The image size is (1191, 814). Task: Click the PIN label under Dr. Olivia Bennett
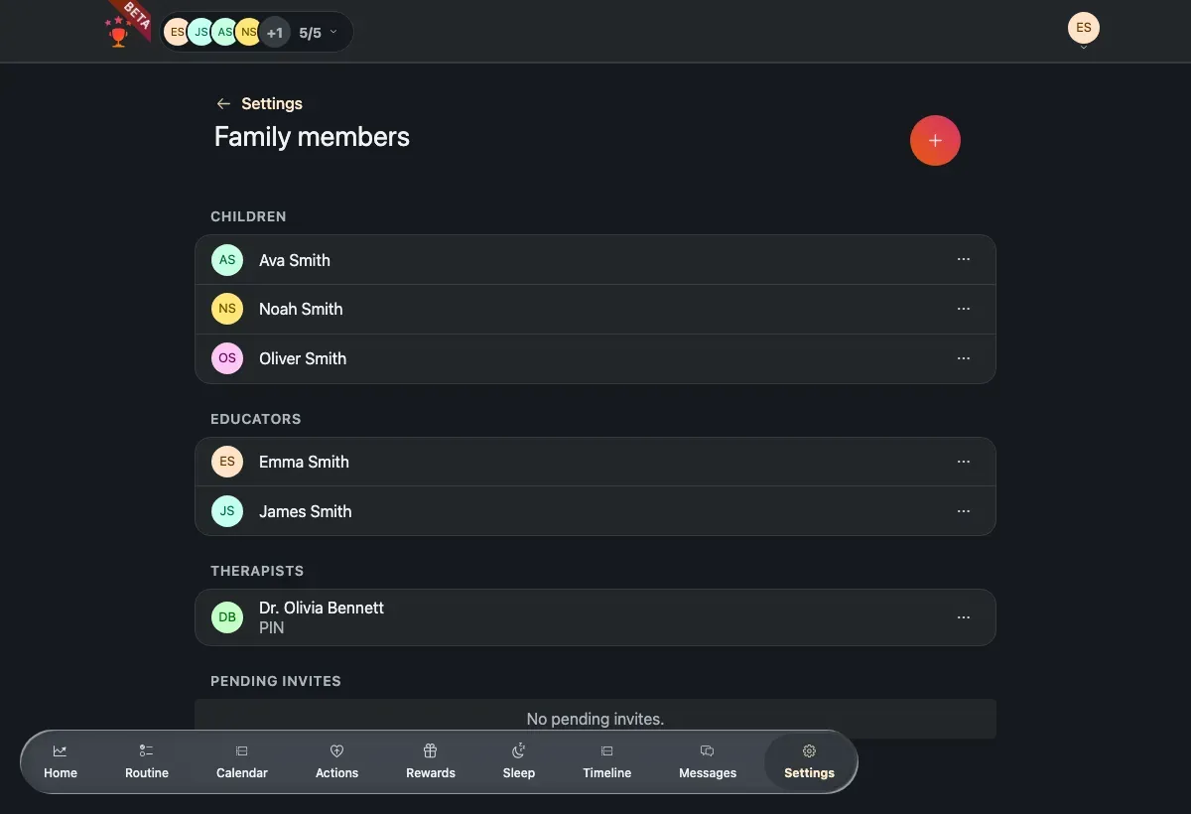click(271, 627)
